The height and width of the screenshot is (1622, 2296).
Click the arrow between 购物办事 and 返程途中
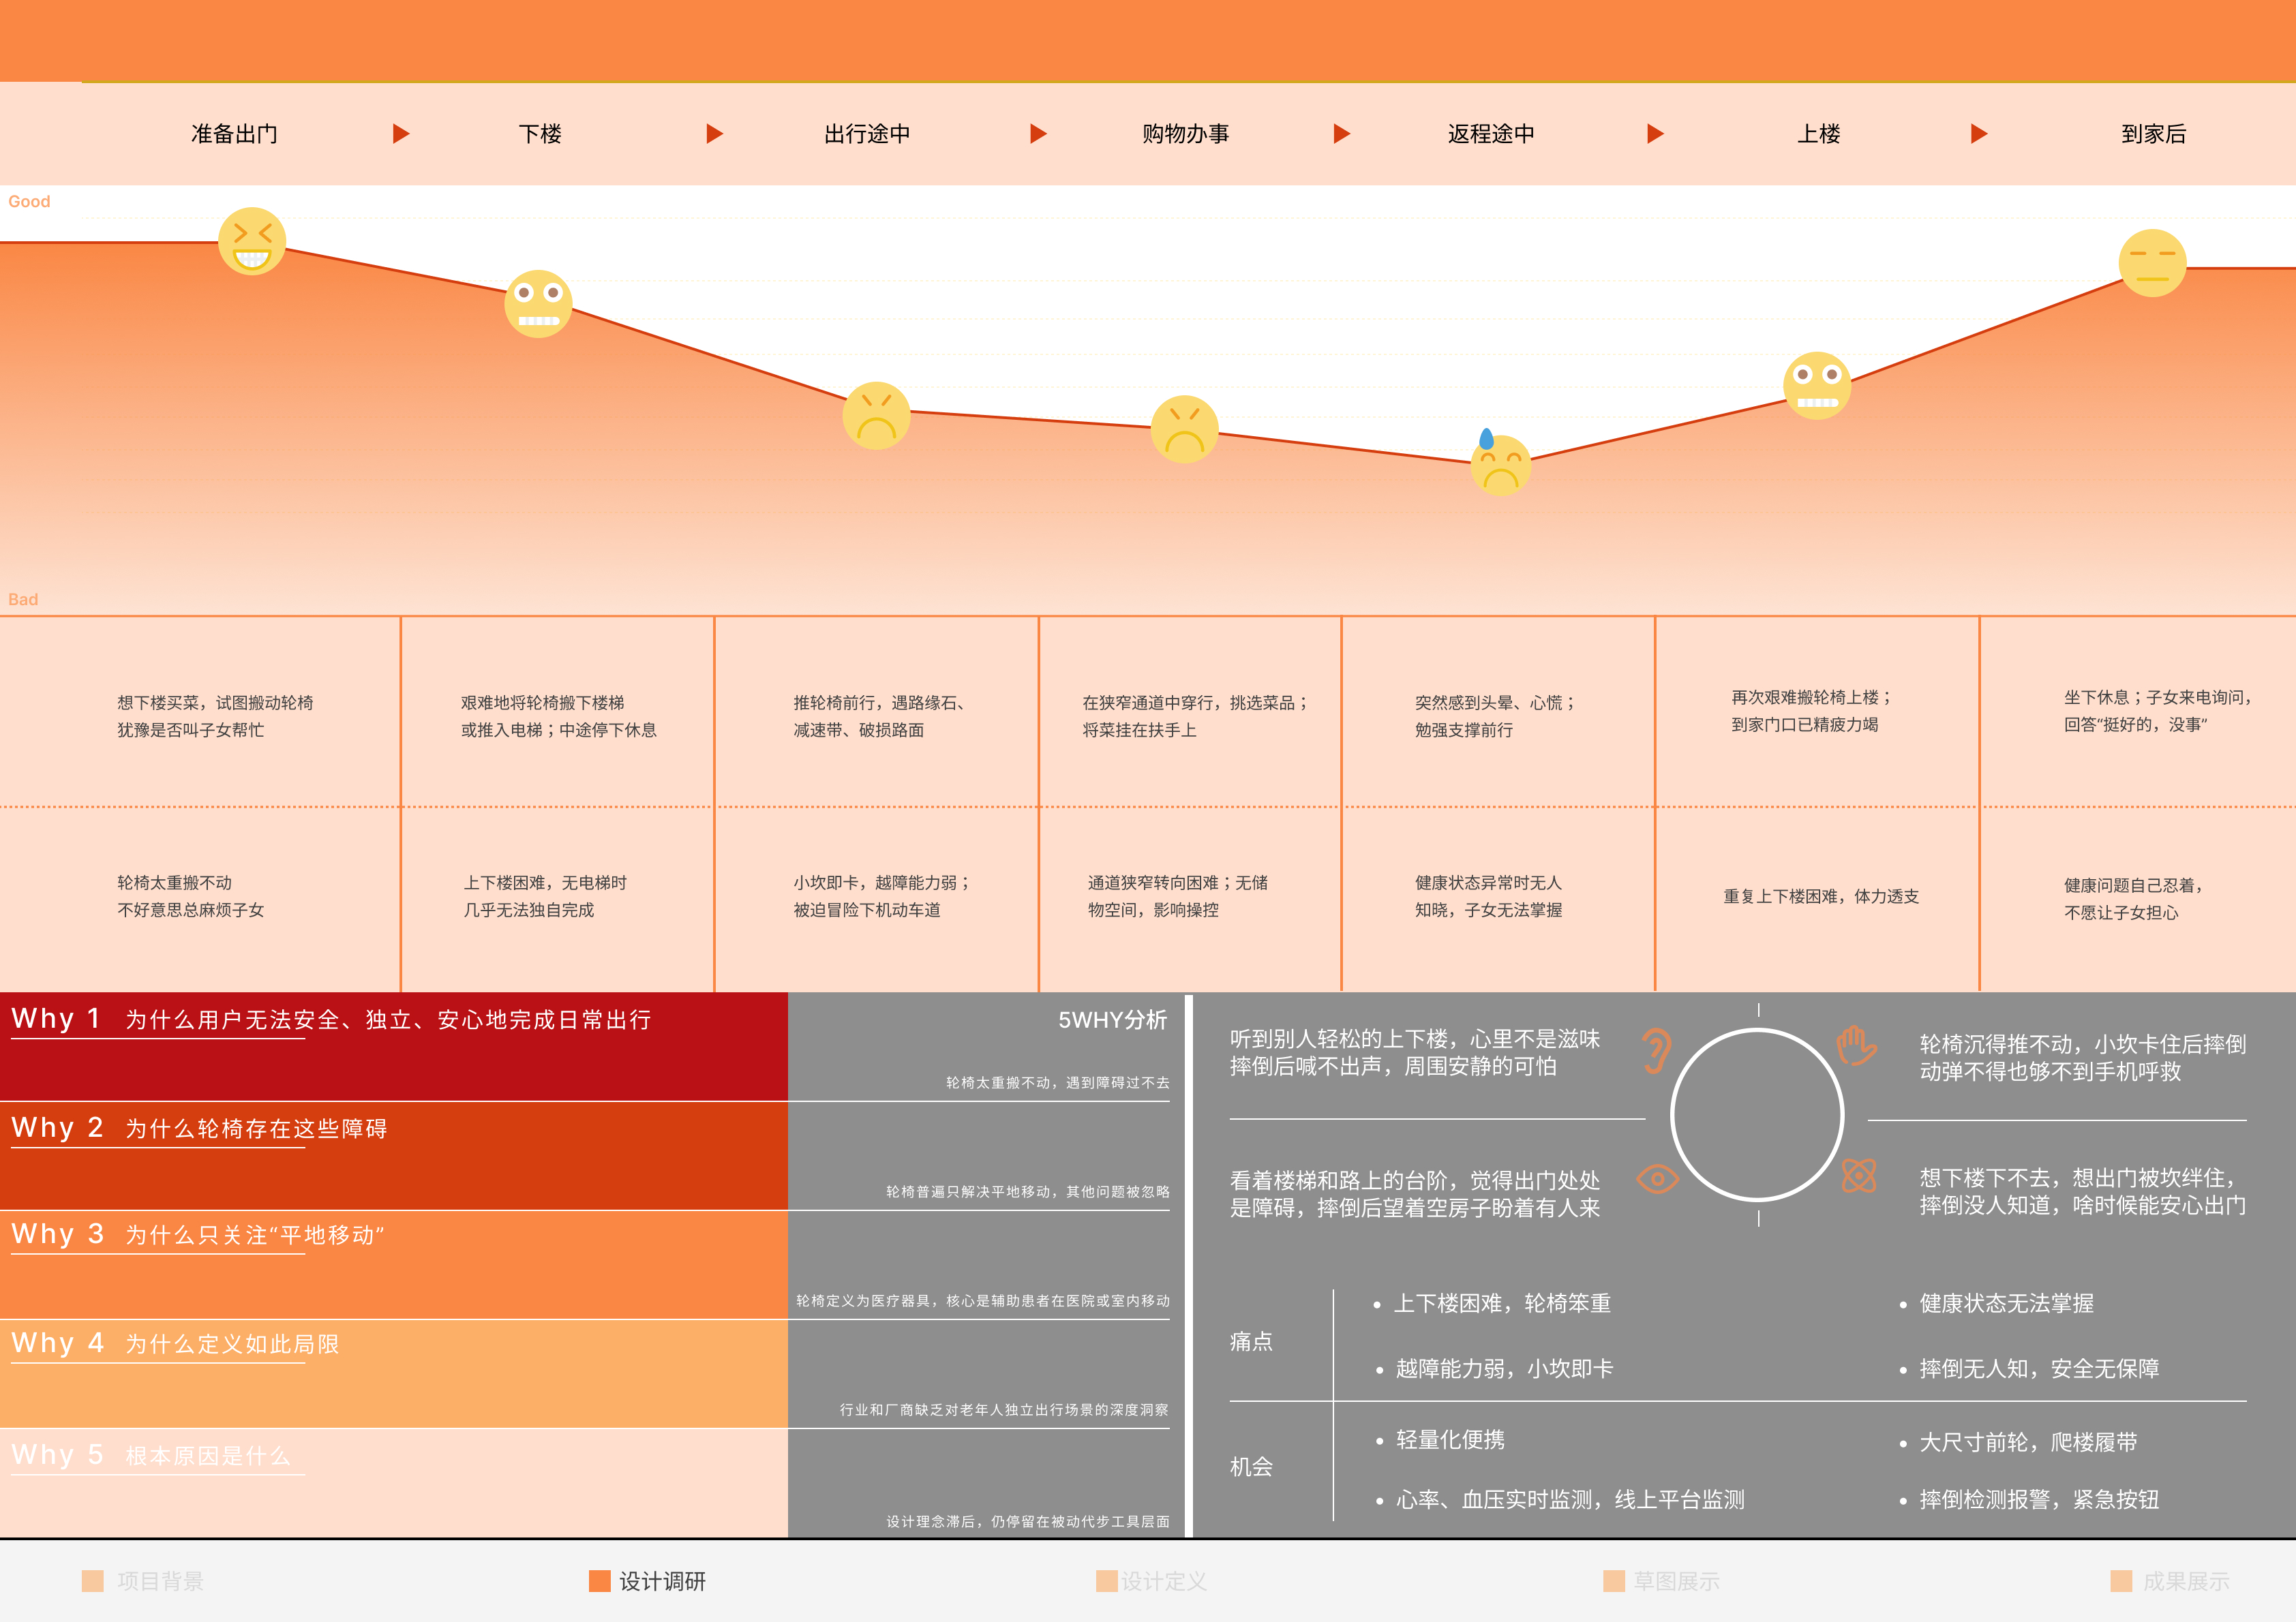click(1341, 133)
